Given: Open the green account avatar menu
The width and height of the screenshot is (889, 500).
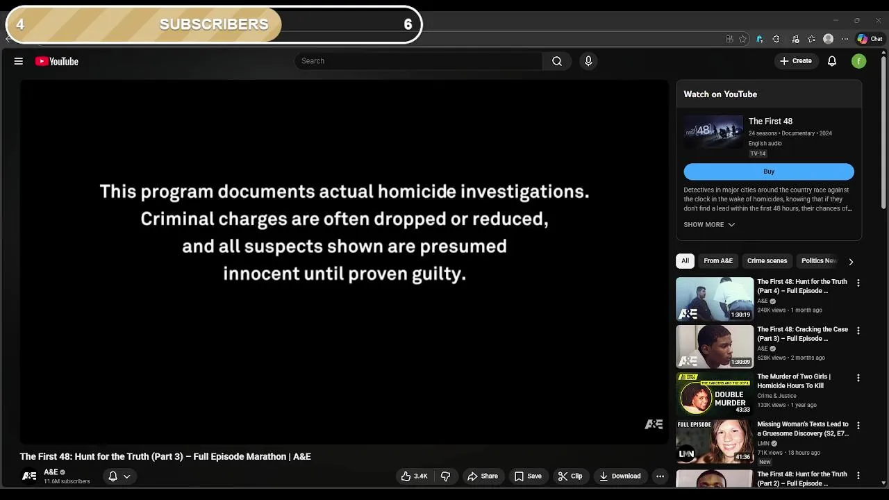Looking at the screenshot, I should pos(859,61).
